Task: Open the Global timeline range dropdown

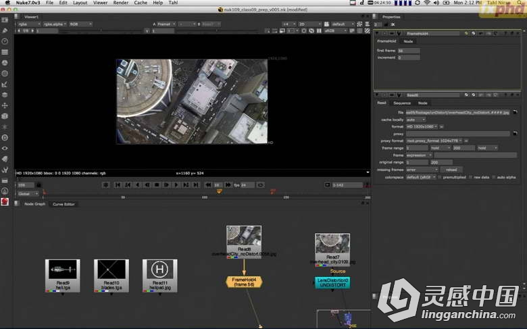Action: click(x=28, y=194)
